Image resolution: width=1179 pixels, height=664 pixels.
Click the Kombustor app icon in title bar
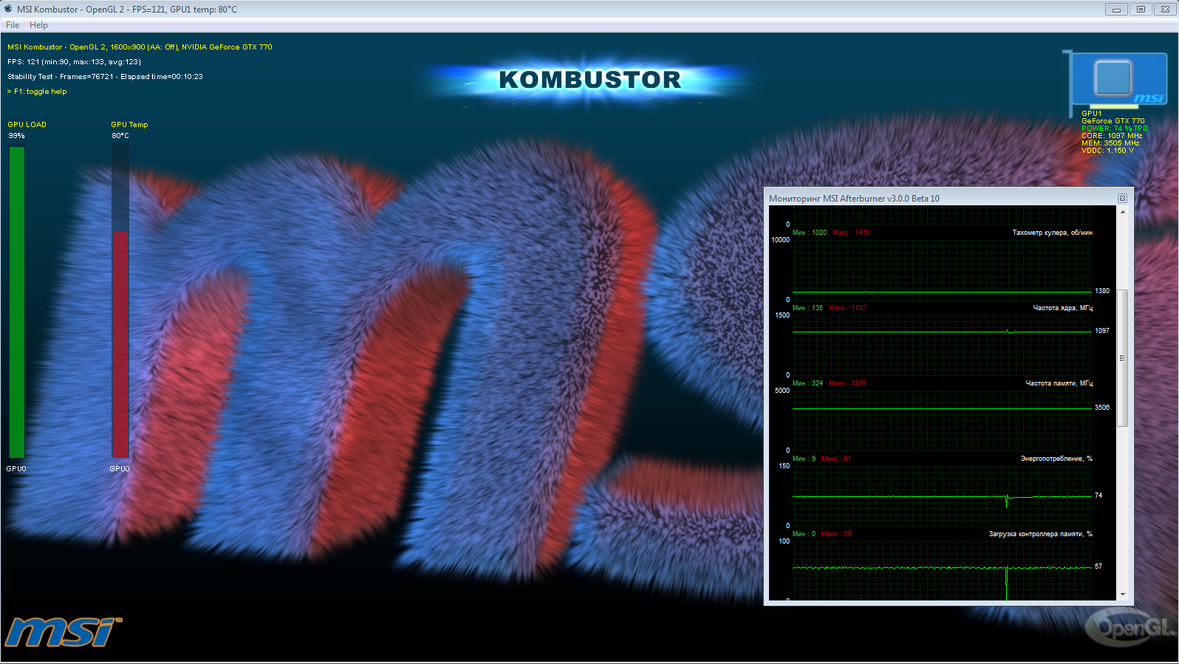[9, 9]
